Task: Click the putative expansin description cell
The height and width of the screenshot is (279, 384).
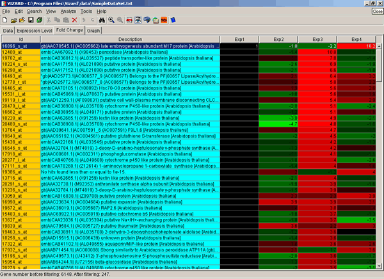Action: tap(131, 202)
